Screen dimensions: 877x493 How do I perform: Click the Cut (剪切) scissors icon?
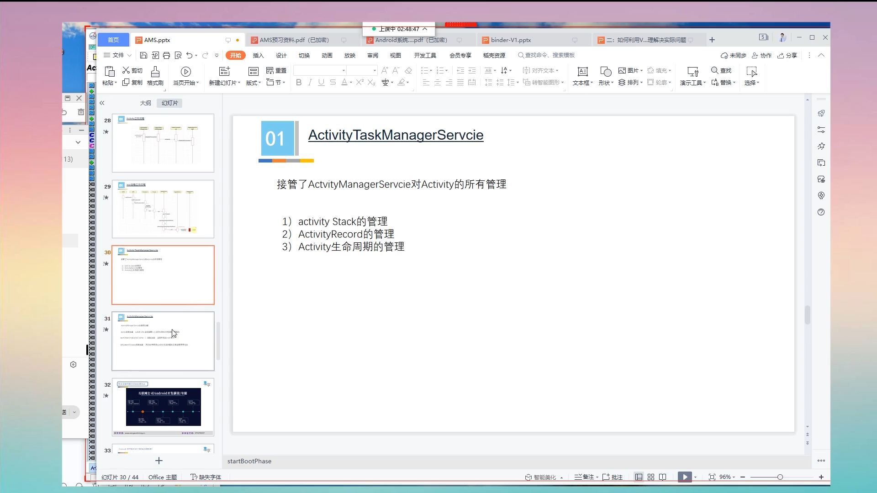click(x=127, y=70)
